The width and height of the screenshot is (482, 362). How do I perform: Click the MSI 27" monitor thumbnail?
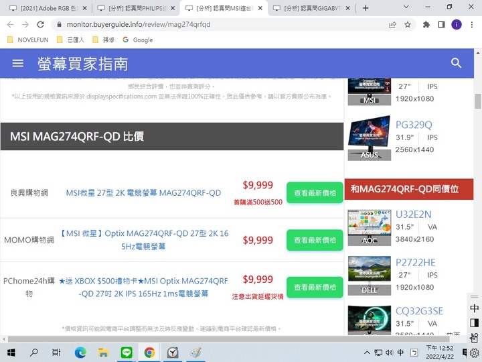369,92
